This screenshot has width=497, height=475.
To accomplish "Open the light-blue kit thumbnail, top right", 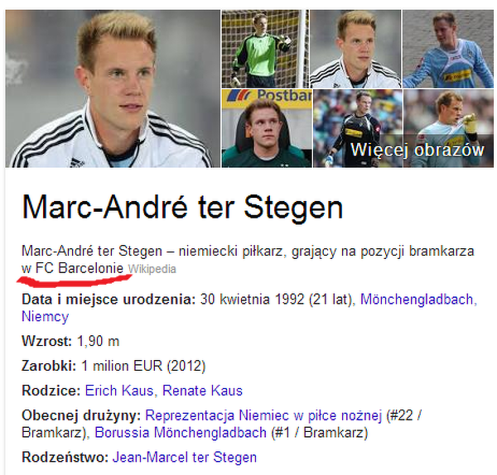I will 448,49.
